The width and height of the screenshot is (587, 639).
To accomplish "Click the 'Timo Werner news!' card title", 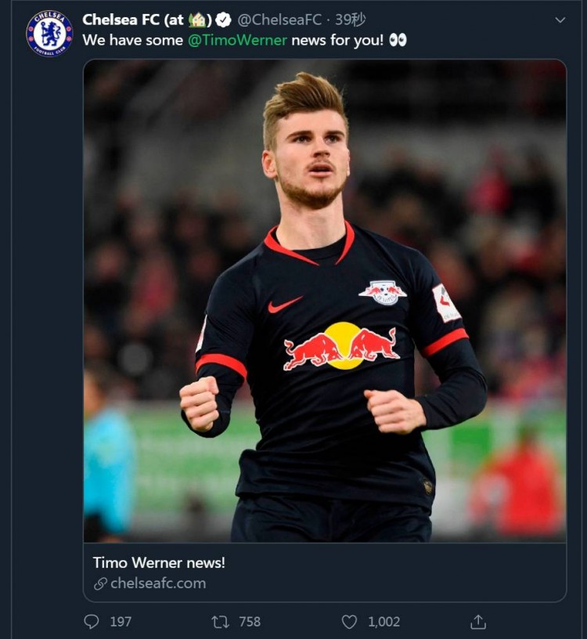I will pos(159,563).
